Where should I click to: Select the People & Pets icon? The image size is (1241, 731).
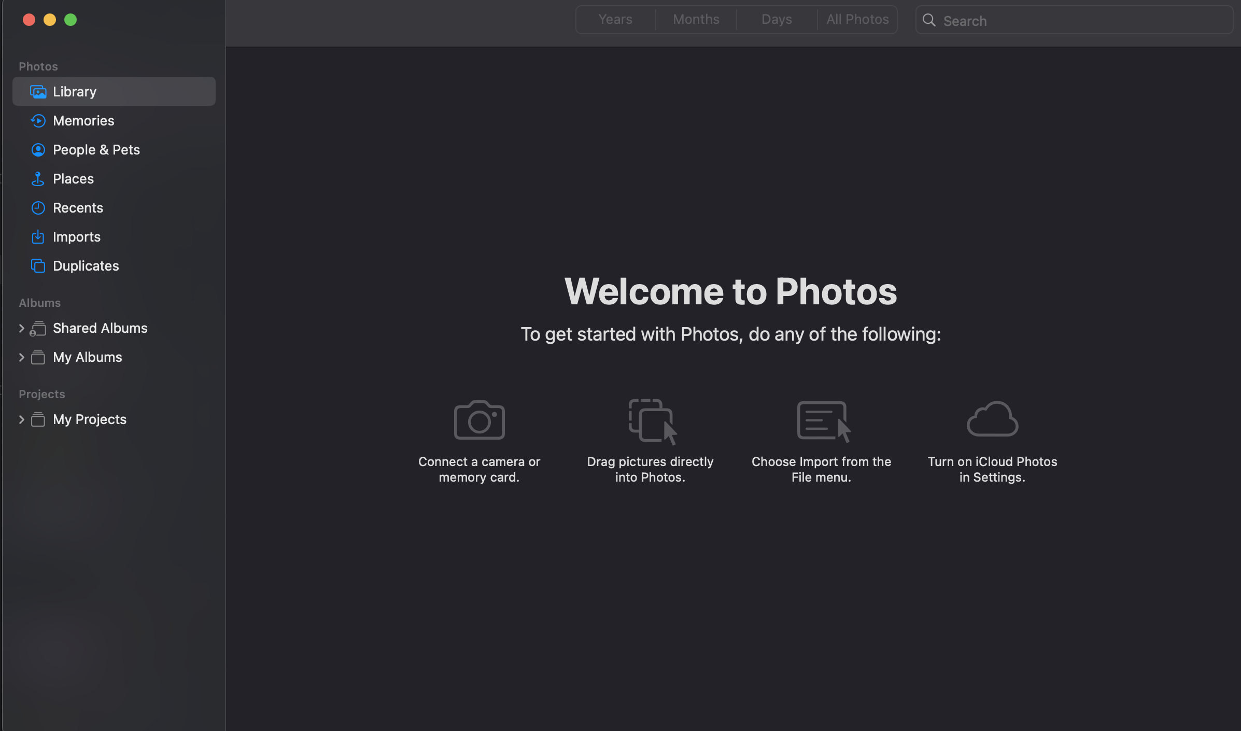(x=37, y=149)
